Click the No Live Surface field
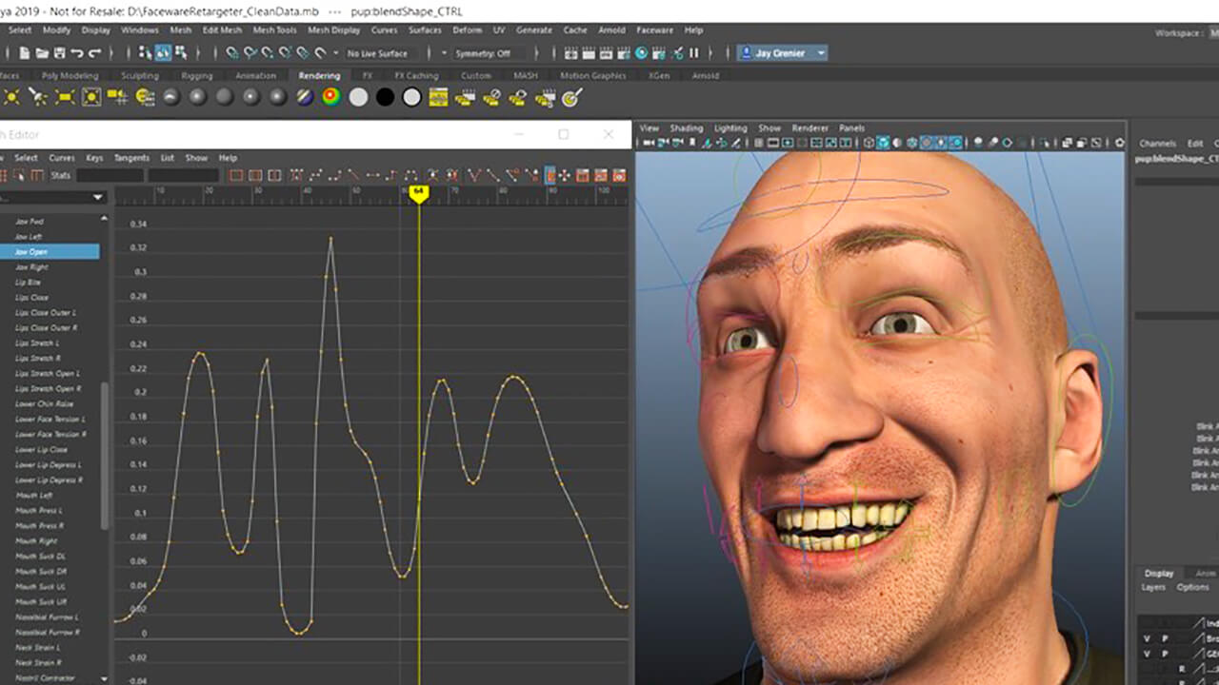The image size is (1219, 685). click(377, 53)
